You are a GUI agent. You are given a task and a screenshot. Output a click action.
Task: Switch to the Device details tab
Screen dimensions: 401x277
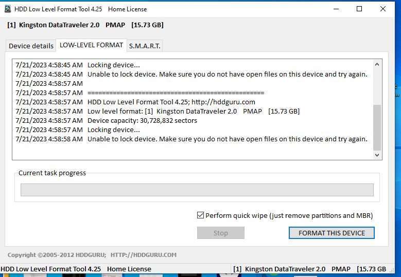tap(31, 46)
